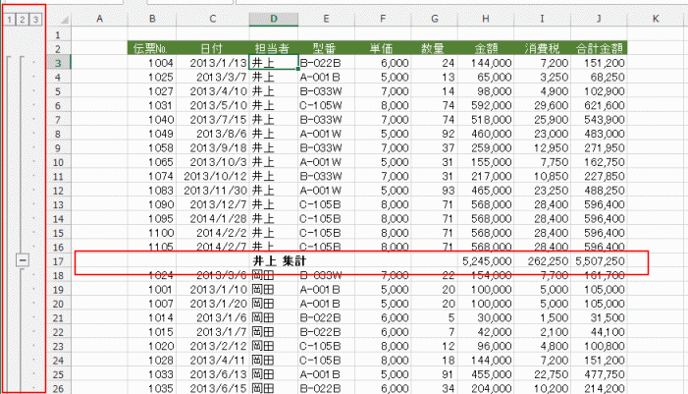This screenshot has height=394, width=688.
Task: Click the 型番 column header cell
Action: [325, 47]
